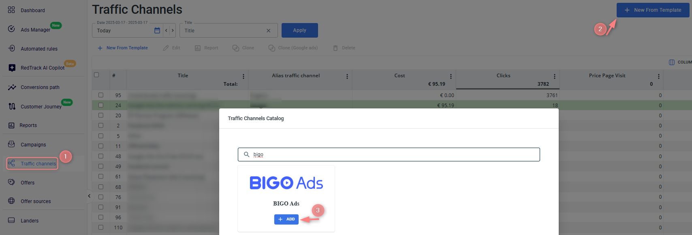Go to Automated rules

[x=39, y=49]
